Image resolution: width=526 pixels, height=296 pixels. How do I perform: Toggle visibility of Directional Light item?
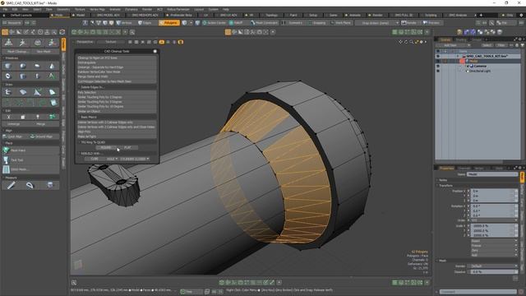pyautogui.click(x=437, y=71)
